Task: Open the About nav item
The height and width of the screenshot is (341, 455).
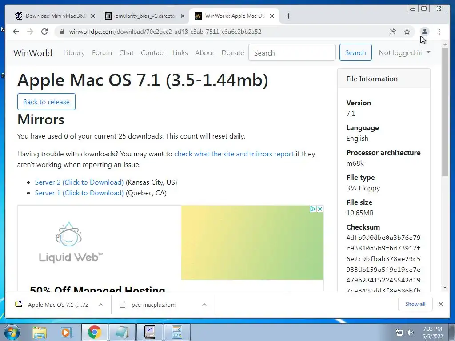Action: coord(204,52)
